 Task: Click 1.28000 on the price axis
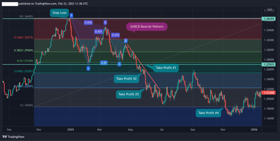[269, 60]
